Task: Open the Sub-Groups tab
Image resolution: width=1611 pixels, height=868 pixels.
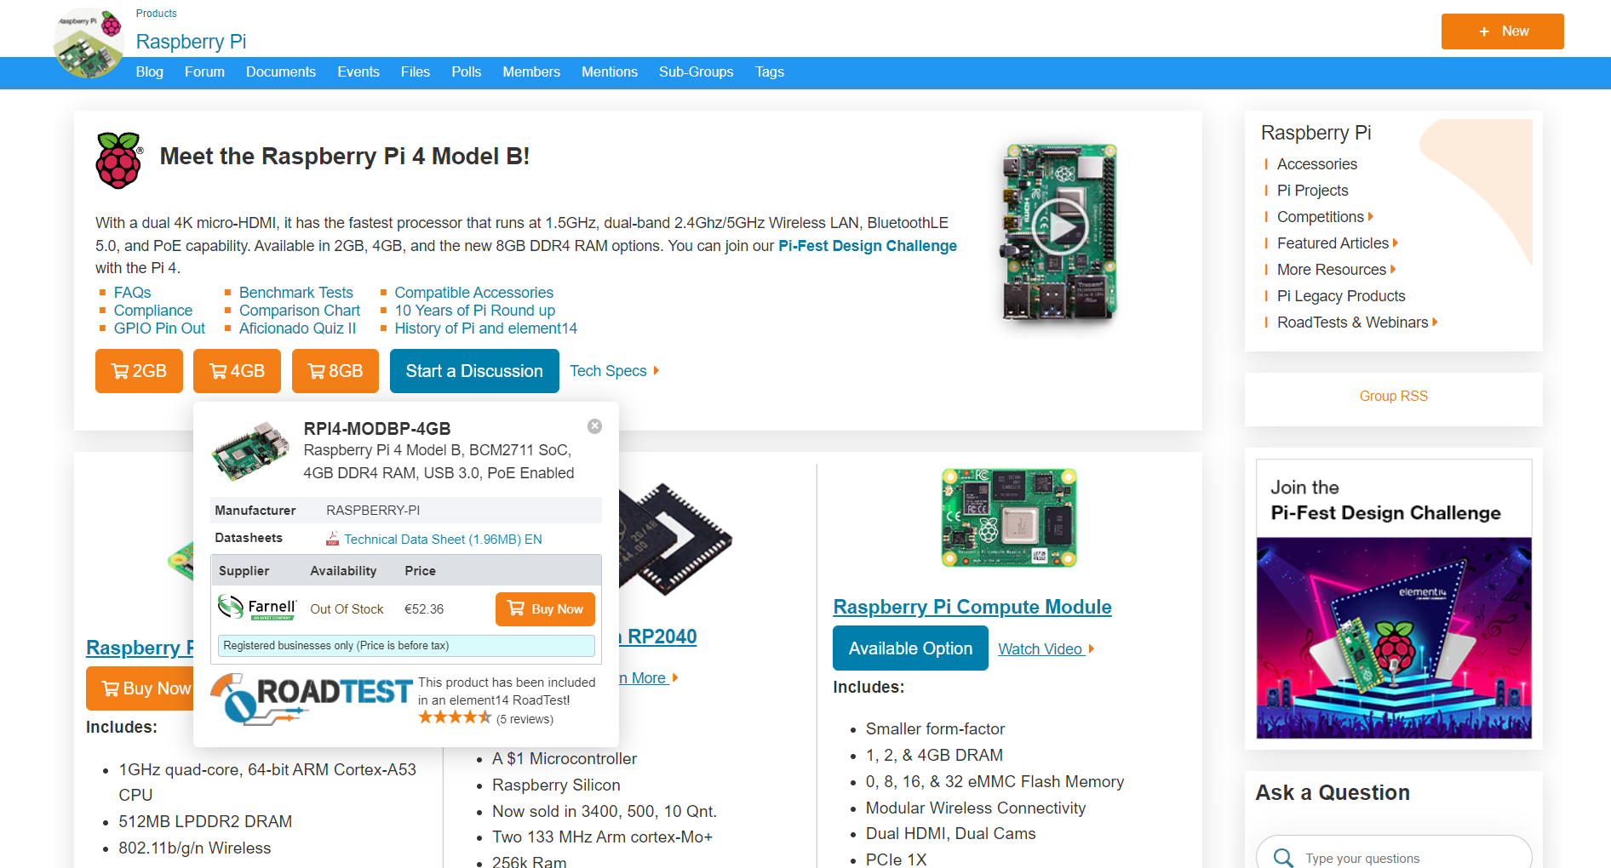Action: click(x=697, y=72)
